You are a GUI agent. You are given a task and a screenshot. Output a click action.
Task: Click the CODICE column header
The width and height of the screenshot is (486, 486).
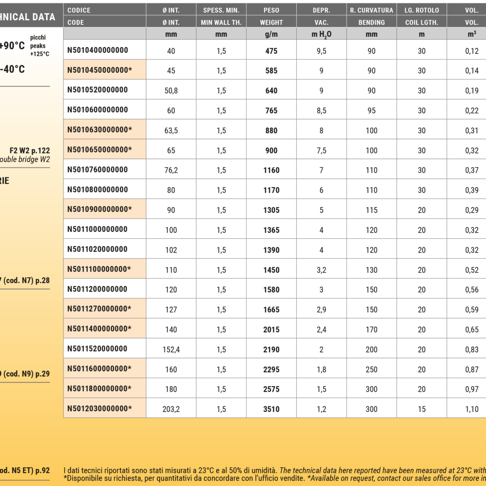click(x=79, y=10)
